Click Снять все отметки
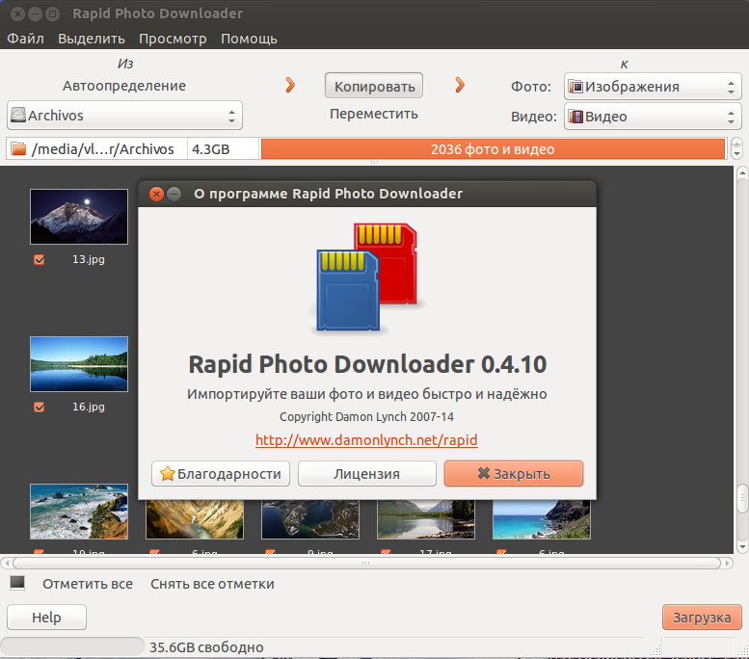Image resolution: width=749 pixels, height=659 pixels. [213, 584]
